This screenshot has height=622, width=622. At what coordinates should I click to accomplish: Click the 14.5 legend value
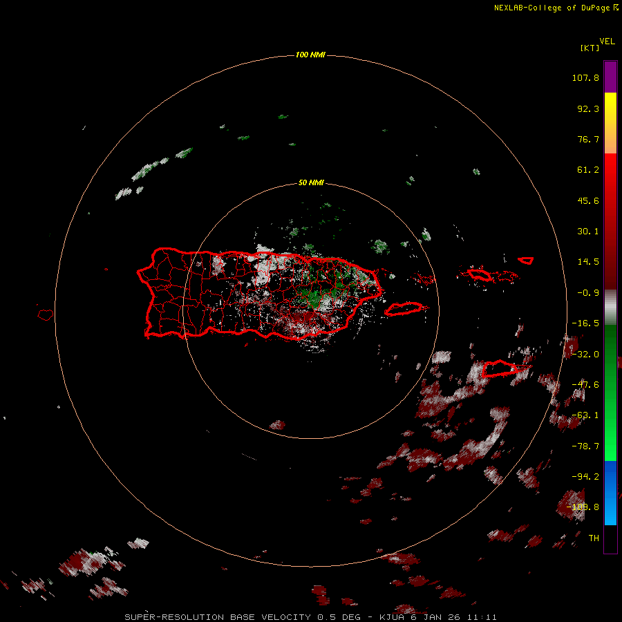pos(588,262)
